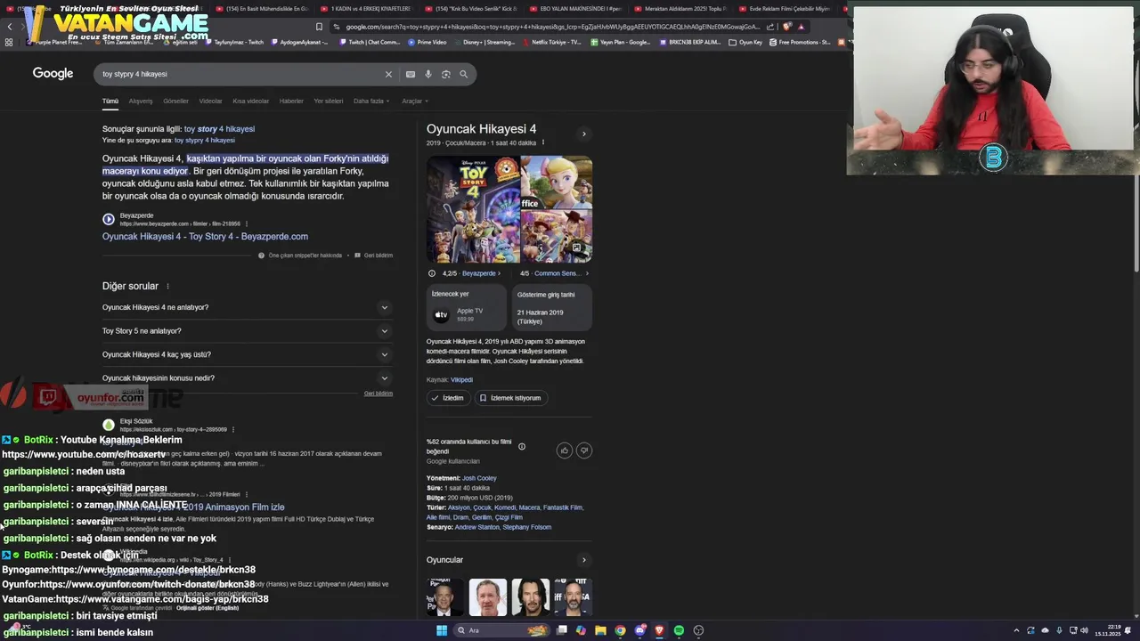Click the Toy Story 4 poster image
Image resolution: width=1140 pixels, height=641 pixels.
pyautogui.click(x=473, y=209)
